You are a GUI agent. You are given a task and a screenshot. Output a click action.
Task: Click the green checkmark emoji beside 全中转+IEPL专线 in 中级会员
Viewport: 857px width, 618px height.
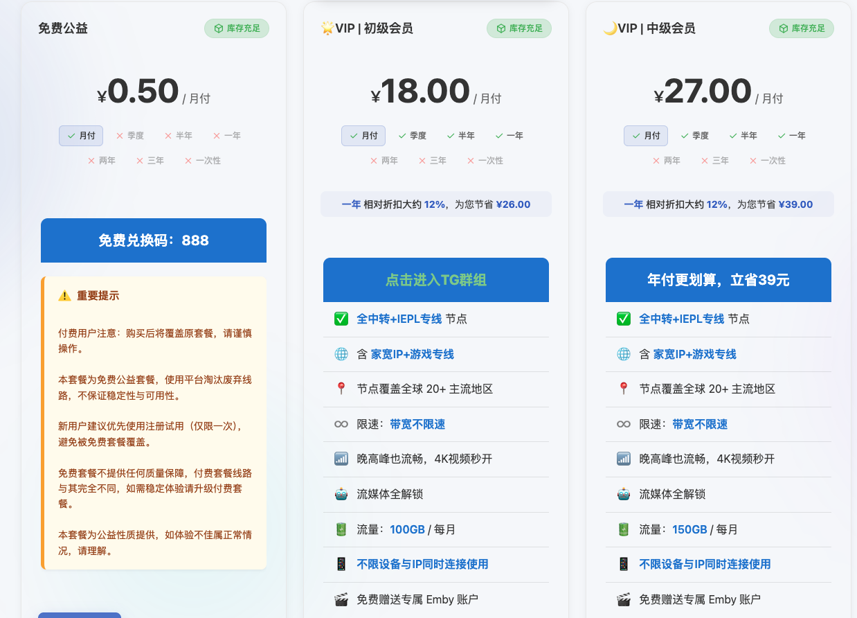pos(623,319)
